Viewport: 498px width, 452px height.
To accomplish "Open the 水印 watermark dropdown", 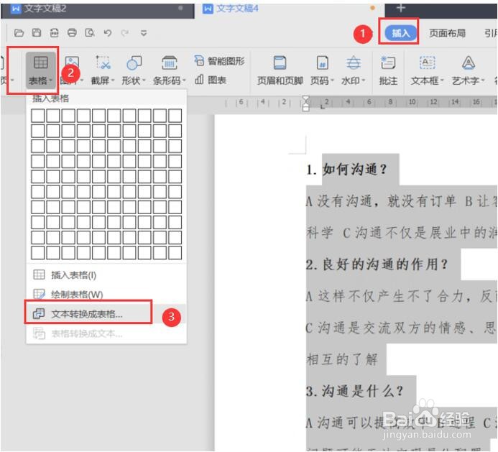I will 353,70.
